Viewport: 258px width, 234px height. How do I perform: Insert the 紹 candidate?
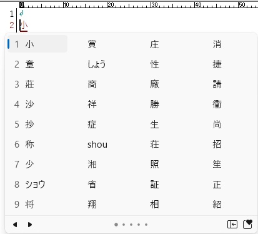click(217, 205)
